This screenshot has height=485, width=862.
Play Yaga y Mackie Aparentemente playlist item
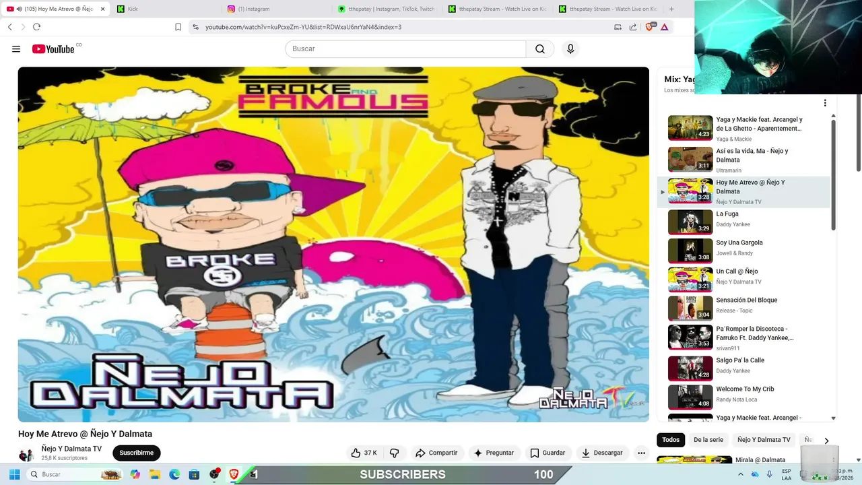click(744, 129)
